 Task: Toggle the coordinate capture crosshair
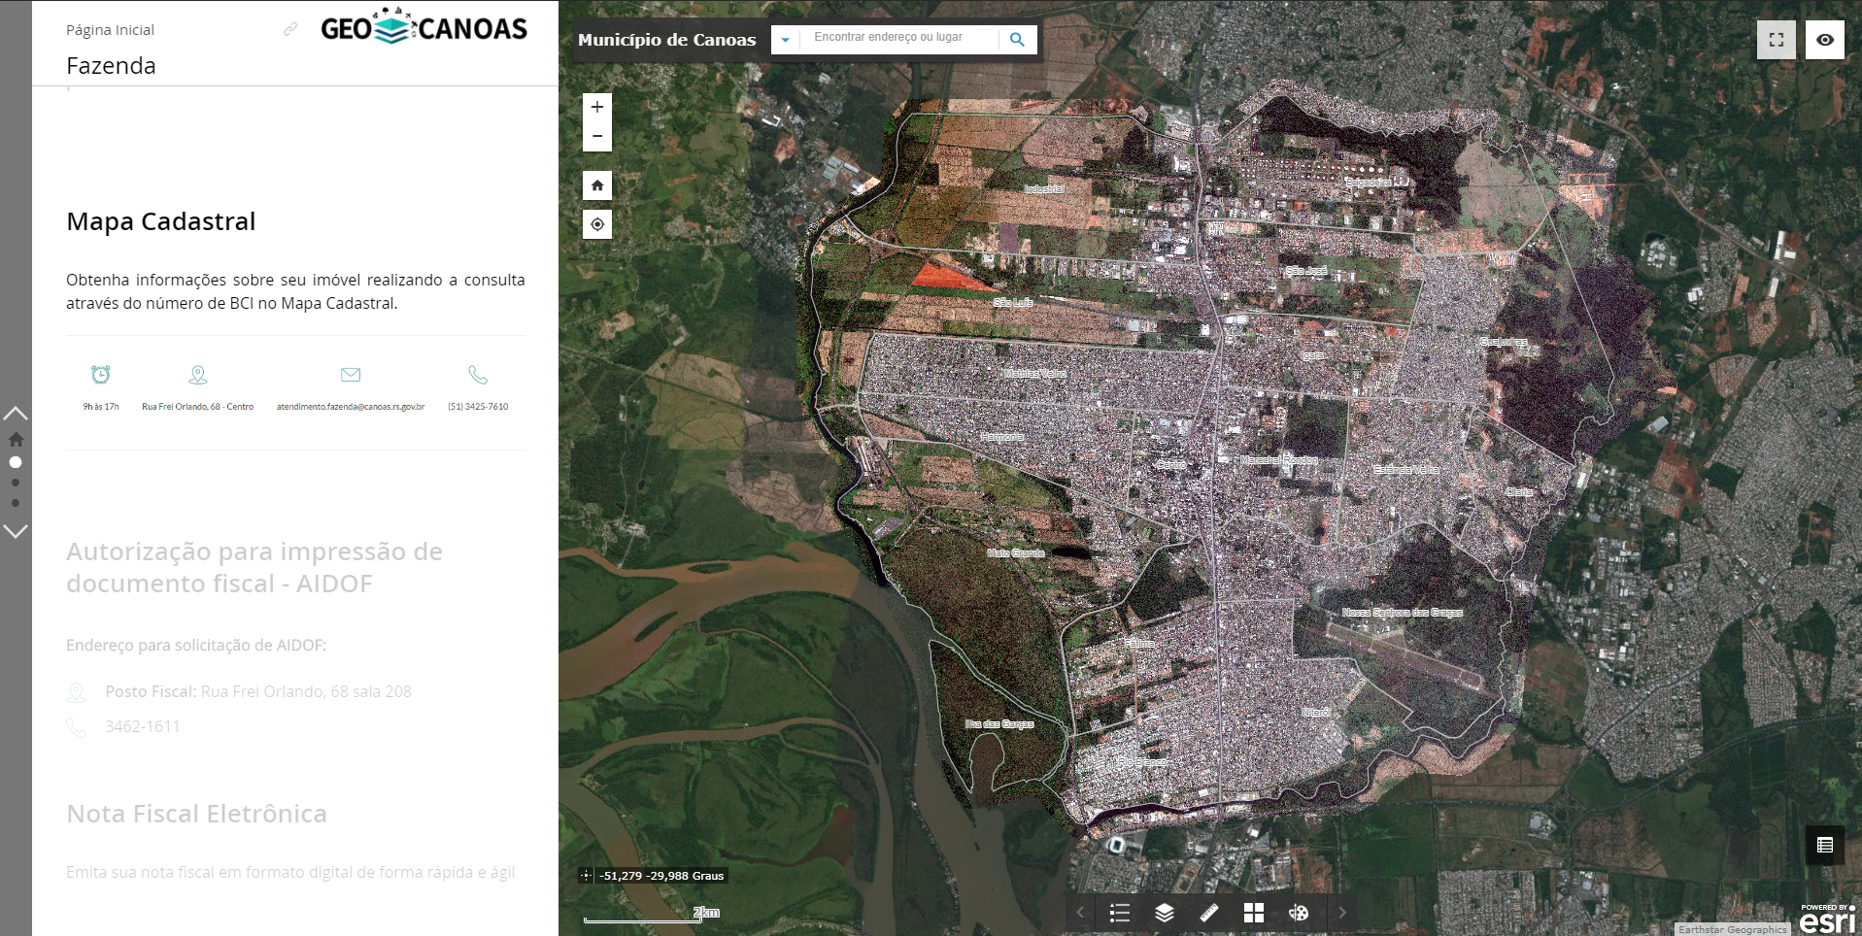(x=586, y=876)
